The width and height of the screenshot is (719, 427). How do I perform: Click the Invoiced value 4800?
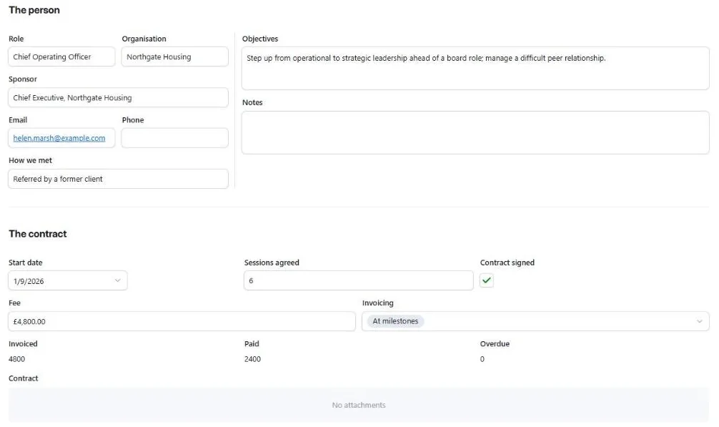[x=17, y=359]
